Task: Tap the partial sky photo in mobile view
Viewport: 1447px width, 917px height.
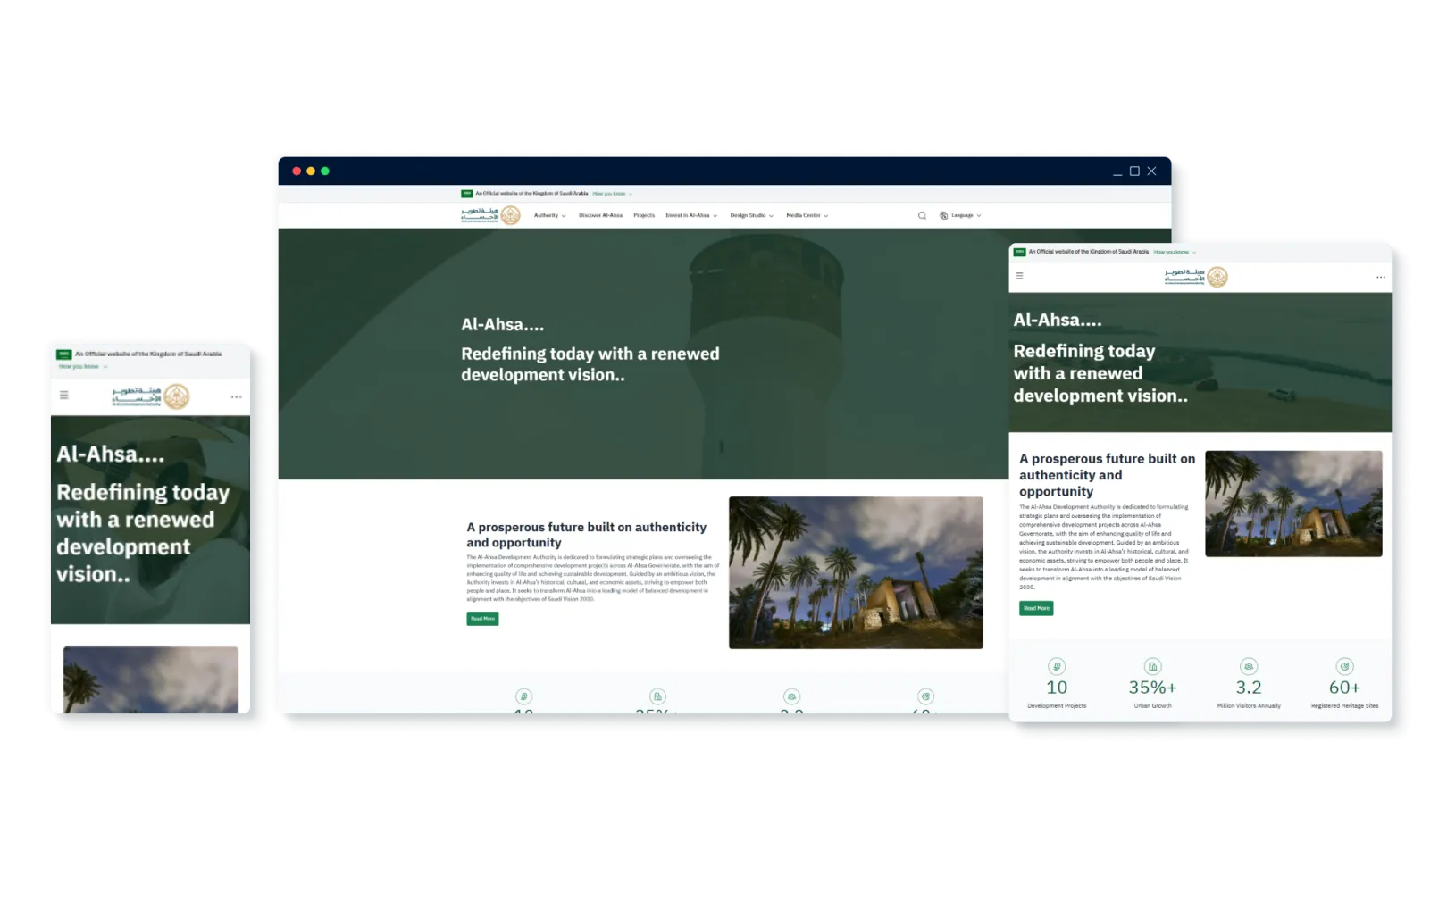Action: point(151,679)
